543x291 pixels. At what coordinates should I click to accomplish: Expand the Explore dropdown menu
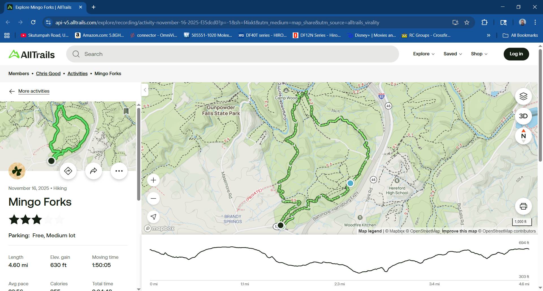tap(424, 54)
